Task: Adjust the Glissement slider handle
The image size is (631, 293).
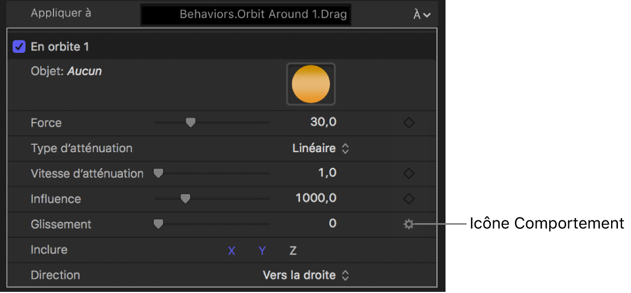Action: 159,224
